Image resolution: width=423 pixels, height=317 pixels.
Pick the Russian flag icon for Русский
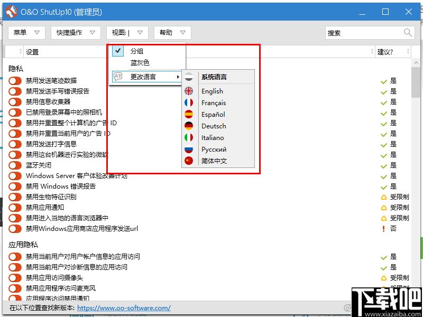coord(189,149)
